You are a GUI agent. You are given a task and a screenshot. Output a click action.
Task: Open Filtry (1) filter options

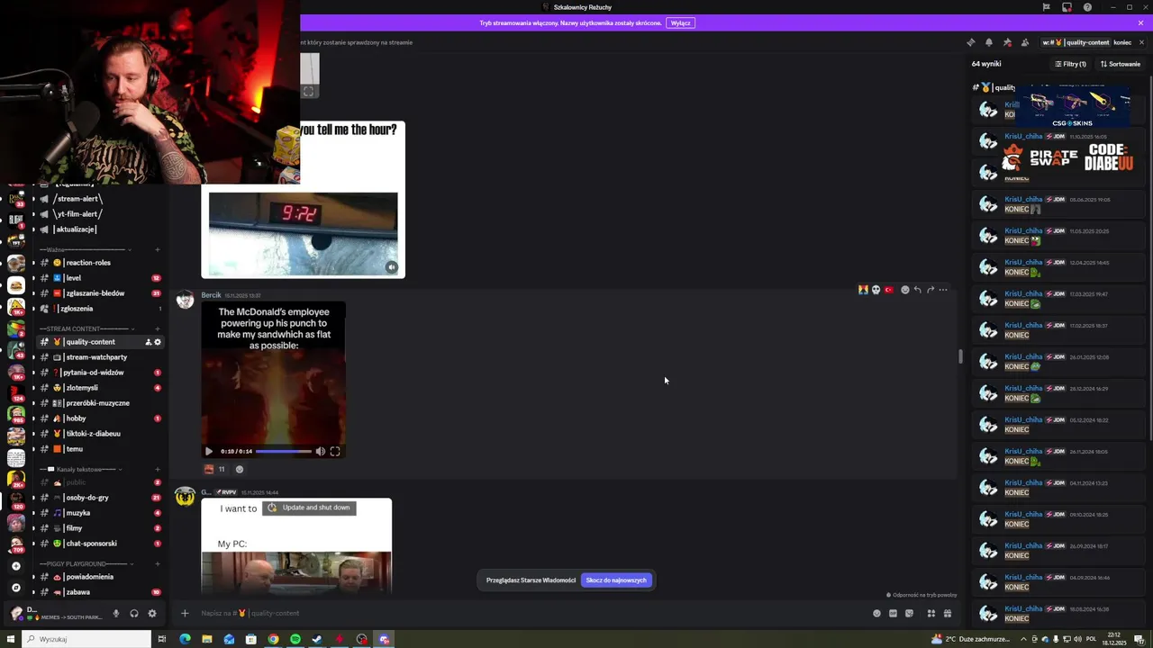point(1070,64)
